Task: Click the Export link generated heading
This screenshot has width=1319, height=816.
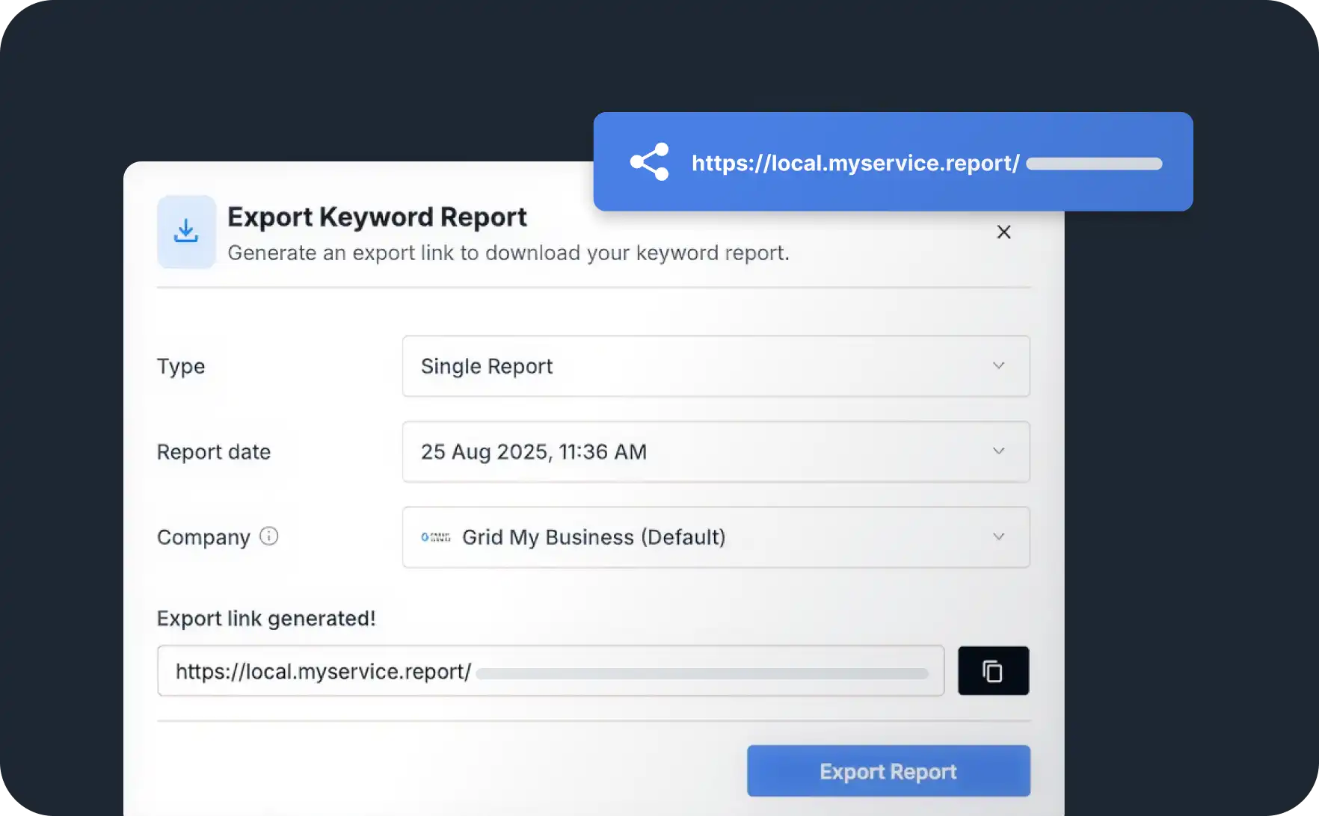Action: click(266, 618)
